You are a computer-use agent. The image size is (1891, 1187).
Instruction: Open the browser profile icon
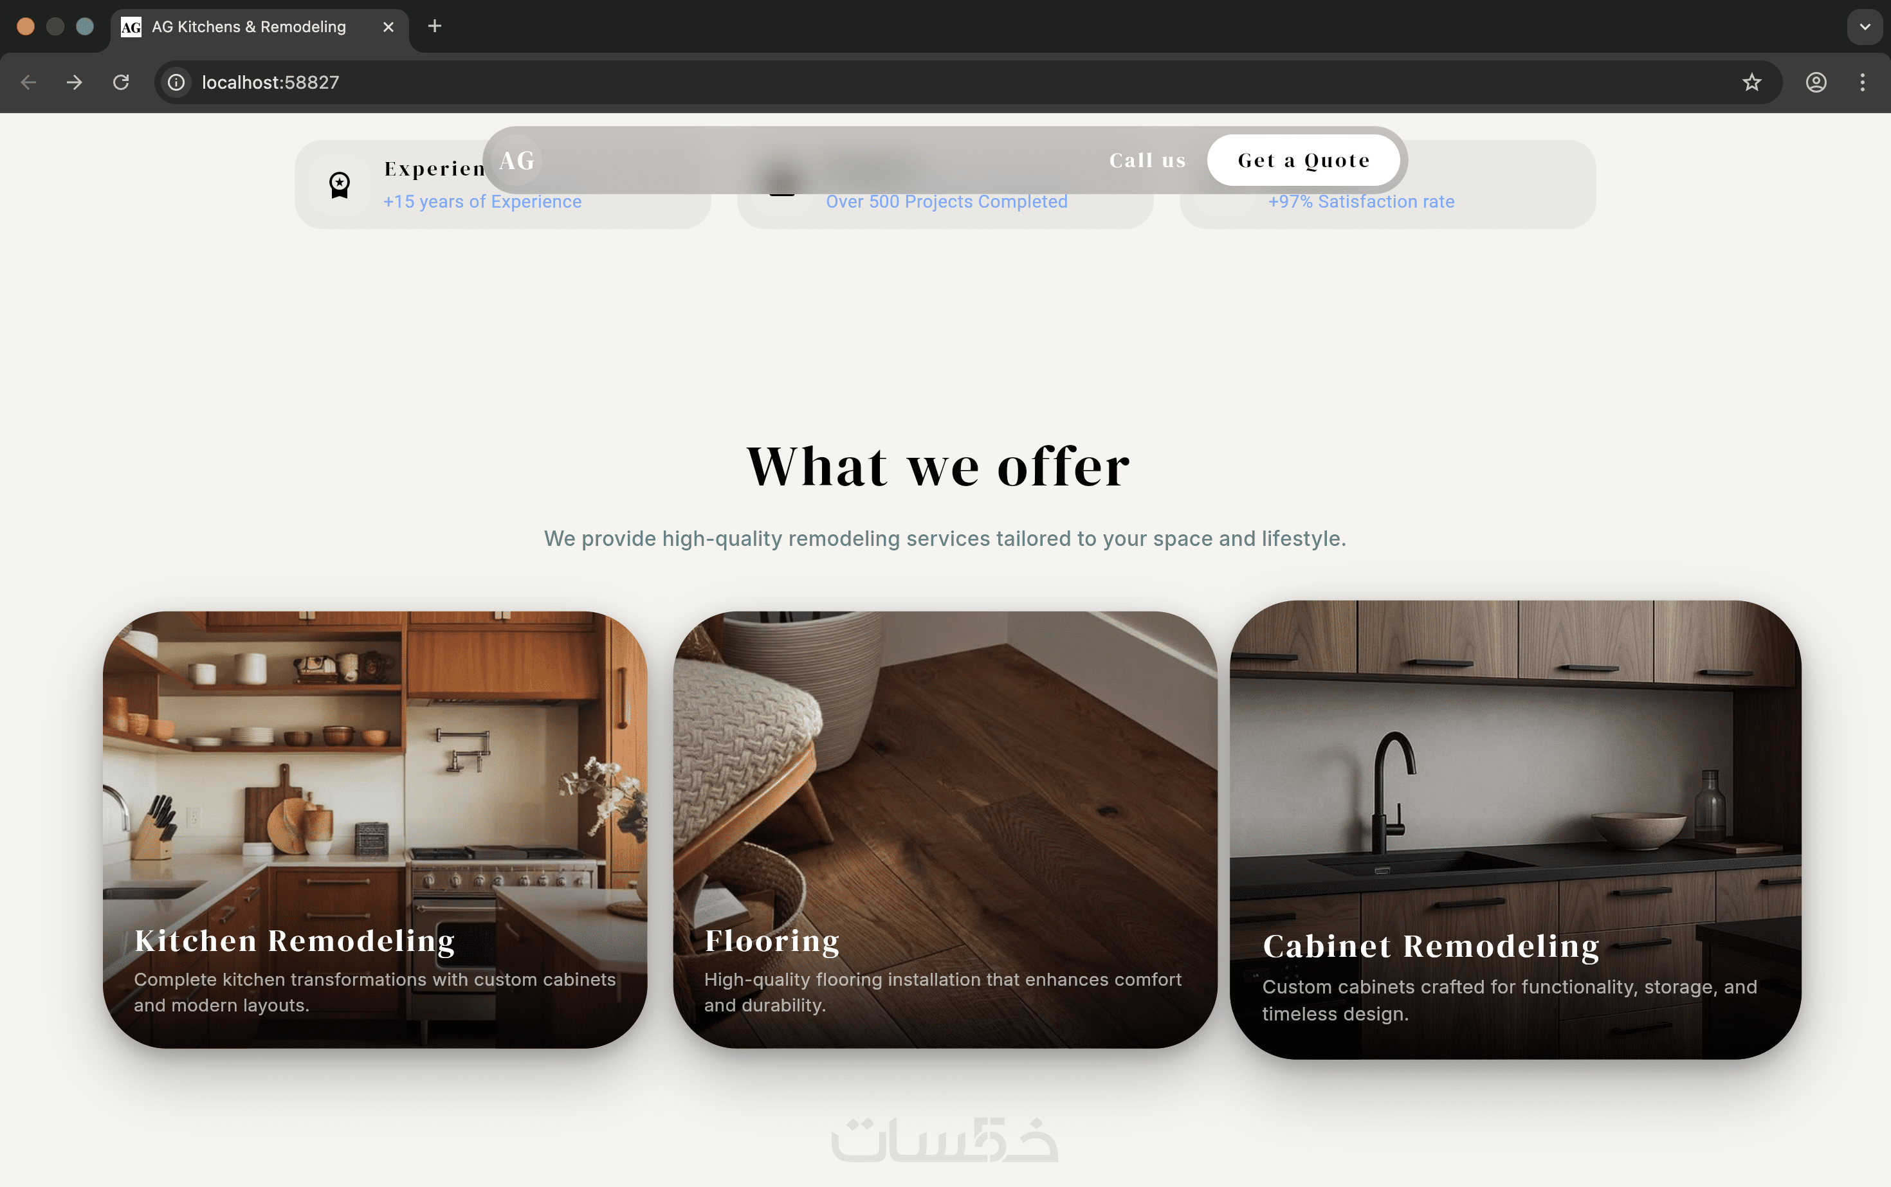(x=1816, y=82)
